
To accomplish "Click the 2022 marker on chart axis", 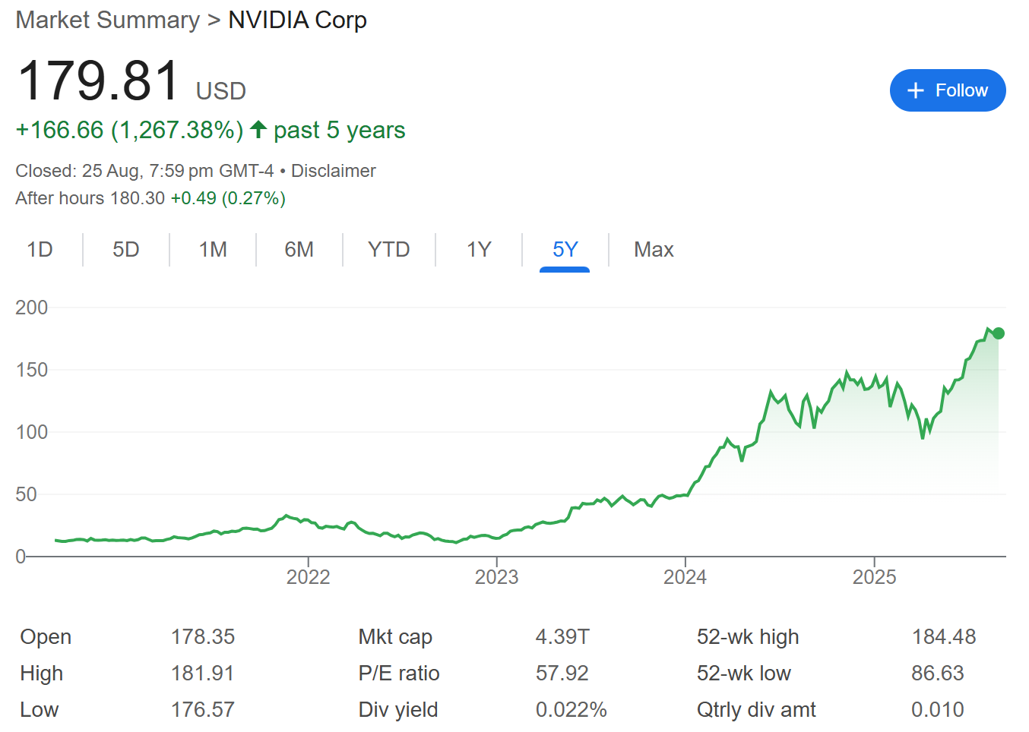I will [308, 577].
